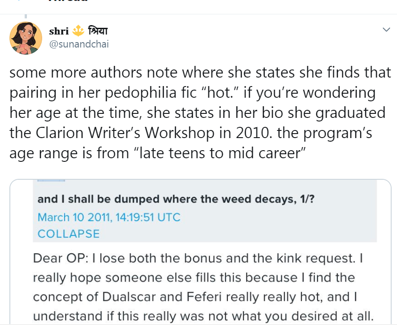Click the thread connector line above avatar
Screen dimensions: 397x325
click(x=26, y=17)
